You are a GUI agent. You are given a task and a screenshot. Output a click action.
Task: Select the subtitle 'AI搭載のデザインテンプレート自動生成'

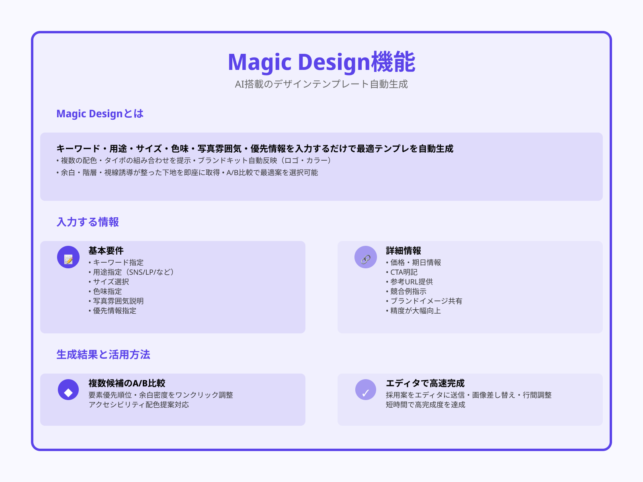point(321,84)
